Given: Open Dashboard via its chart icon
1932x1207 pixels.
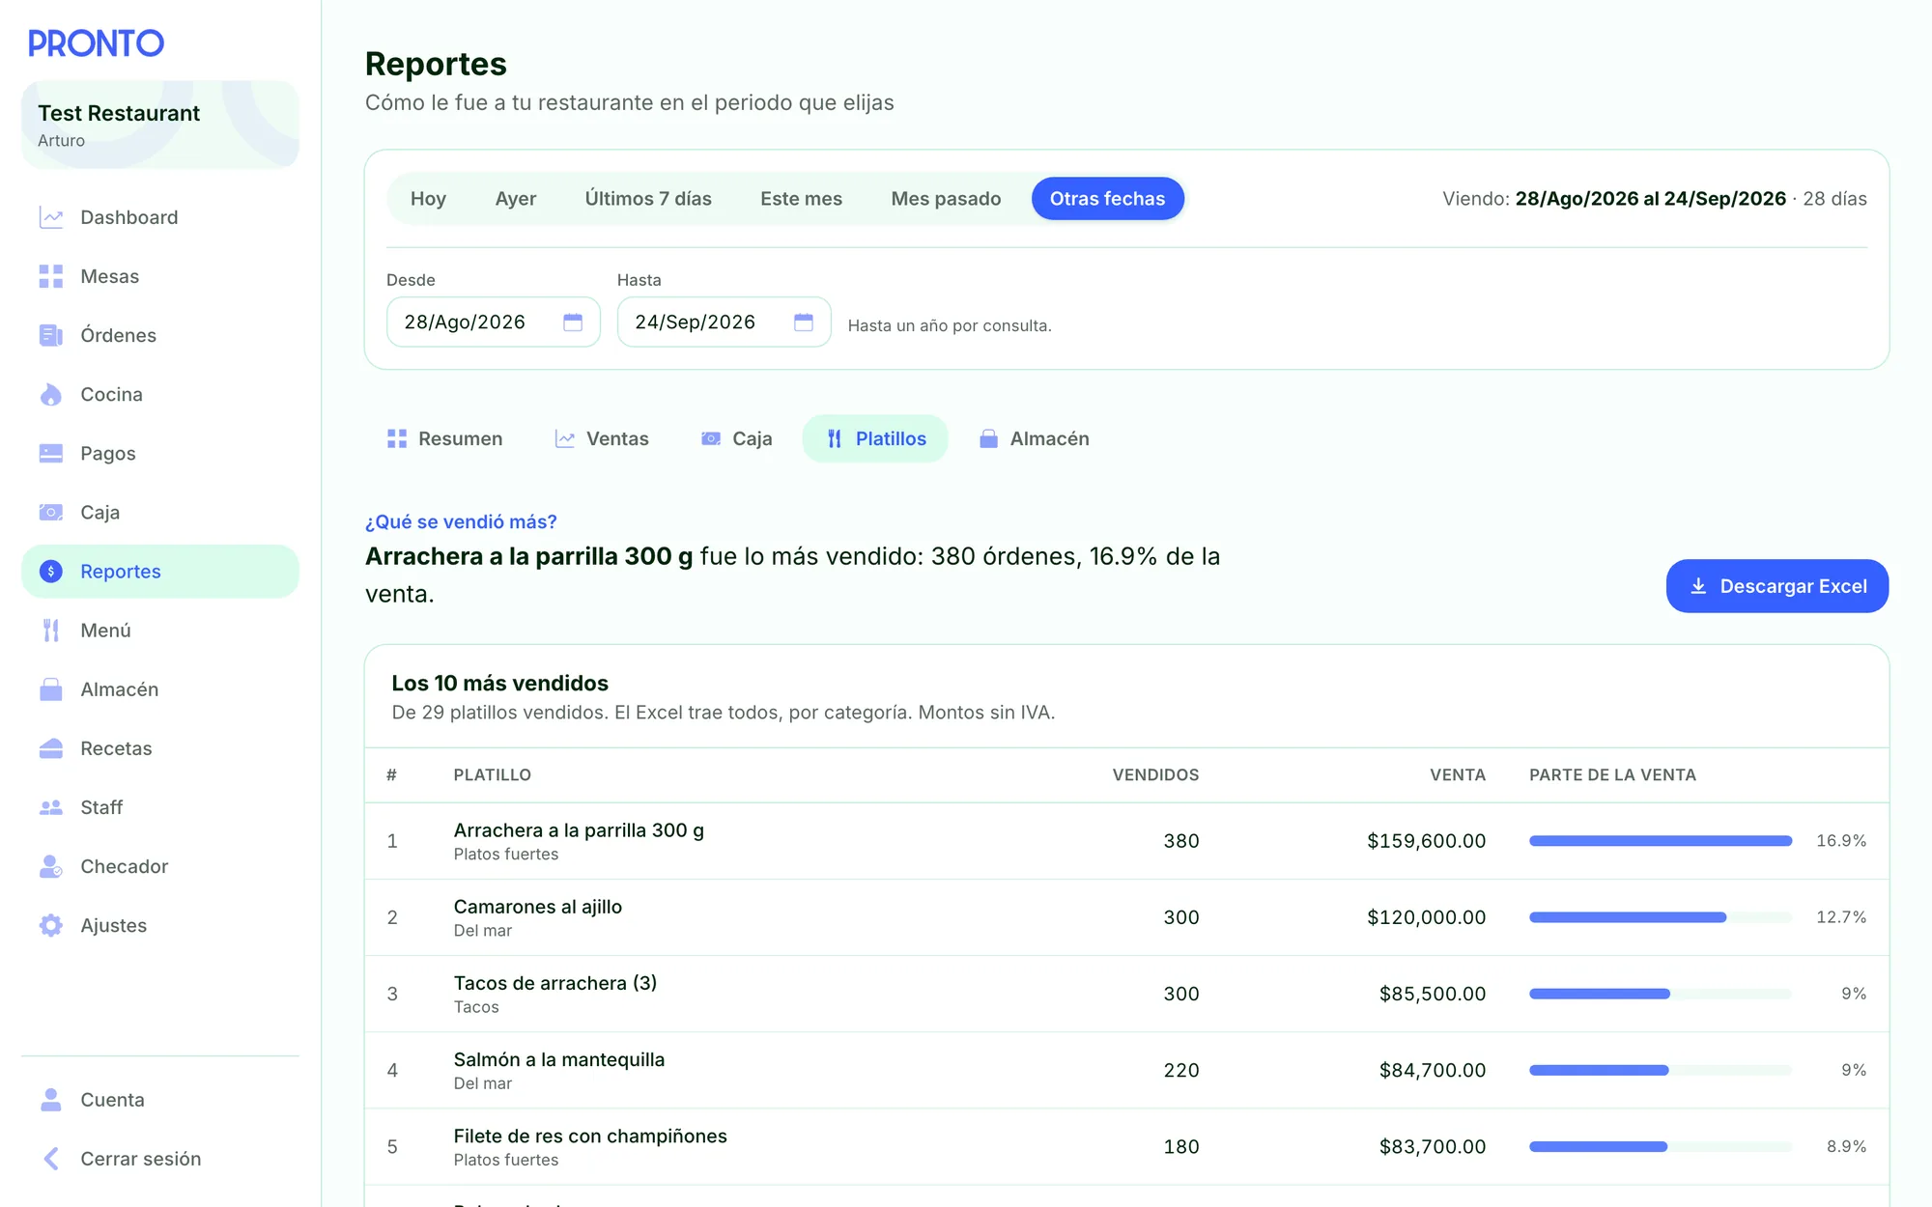Looking at the screenshot, I should point(51,217).
